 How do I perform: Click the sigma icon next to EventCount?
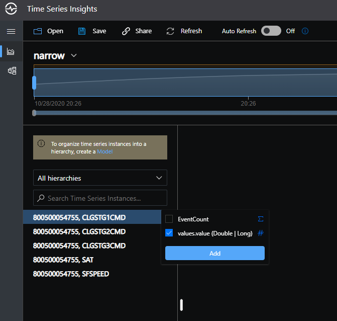[x=261, y=219]
